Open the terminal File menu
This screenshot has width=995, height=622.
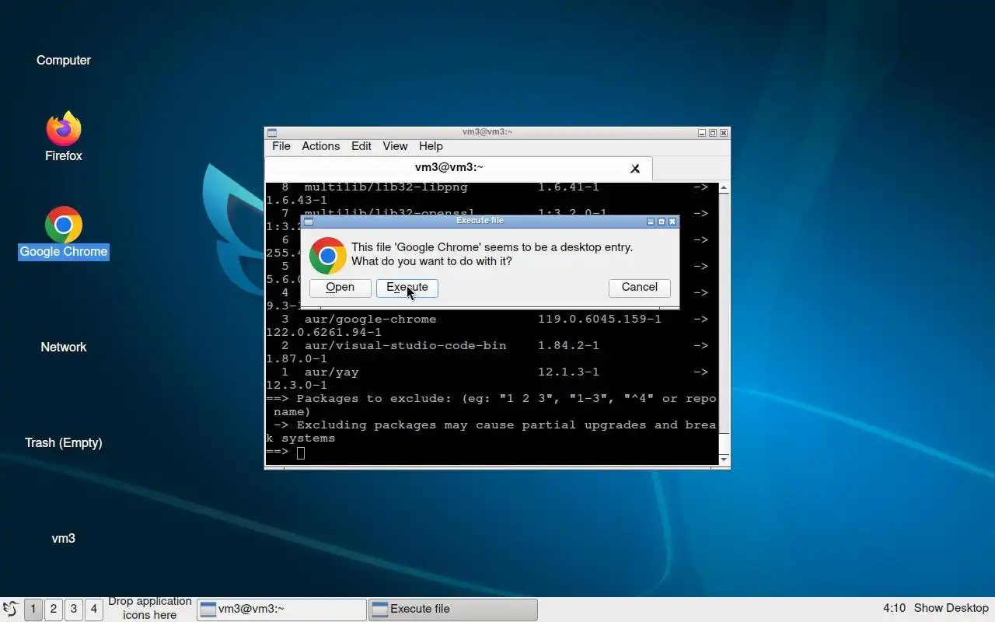tap(281, 146)
